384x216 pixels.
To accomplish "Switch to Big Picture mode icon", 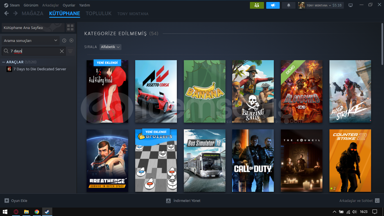I will [350, 5].
